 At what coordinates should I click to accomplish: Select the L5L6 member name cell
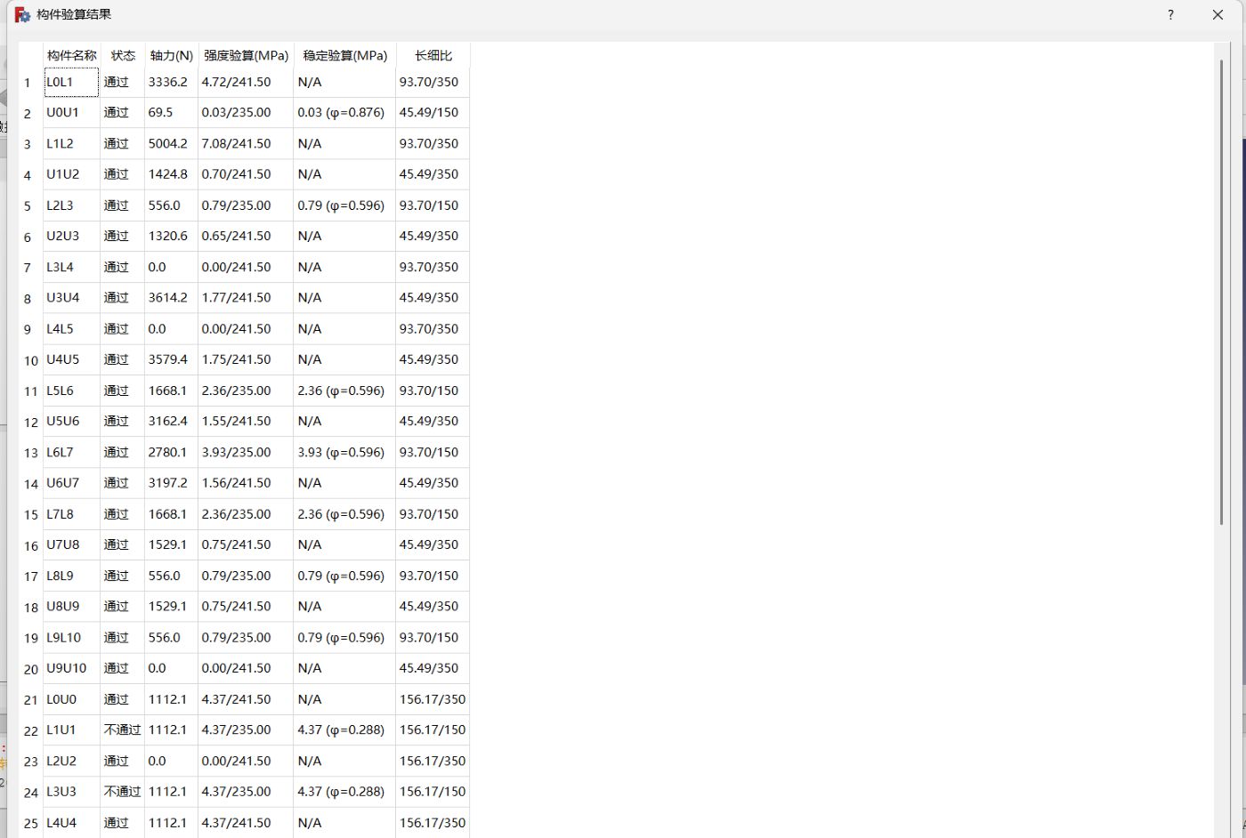pos(72,391)
